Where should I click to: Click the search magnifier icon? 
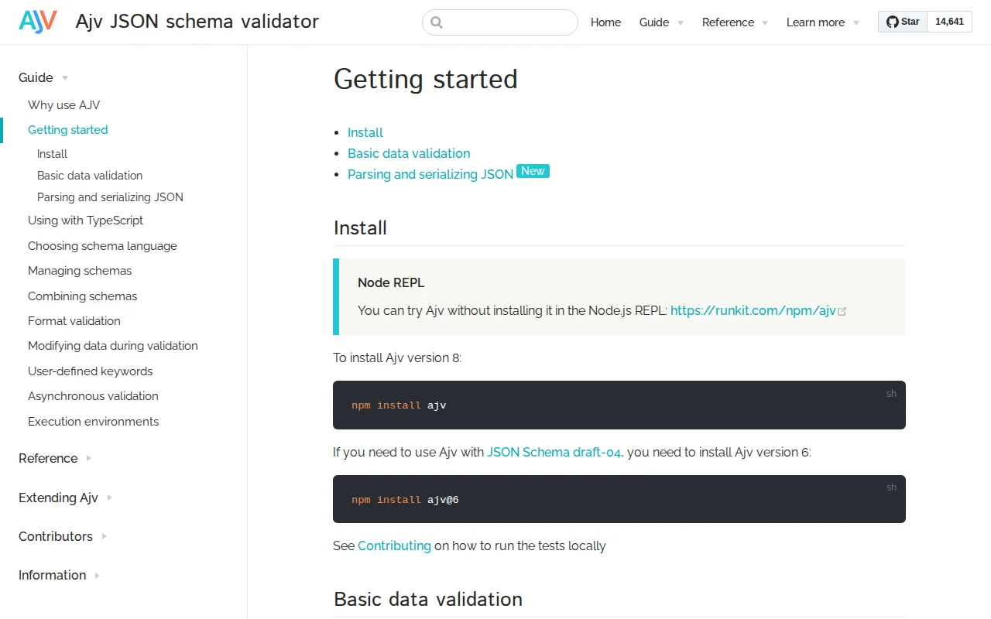click(437, 22)
